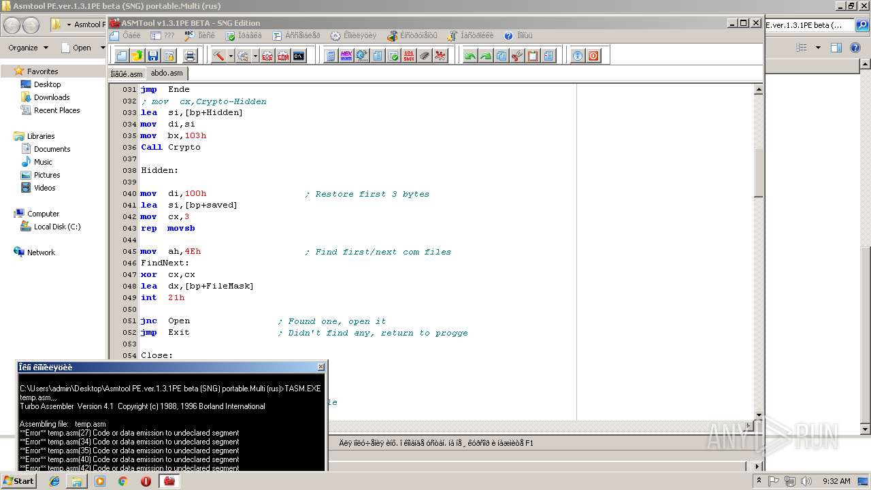
Task: Open the first File menu in ASMTool
Action: 125,35
